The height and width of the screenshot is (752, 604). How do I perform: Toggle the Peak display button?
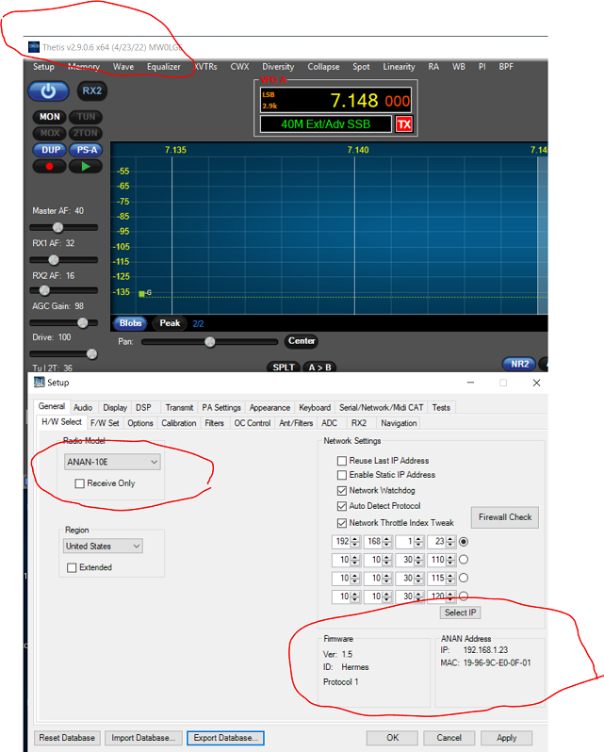[170, 323]
